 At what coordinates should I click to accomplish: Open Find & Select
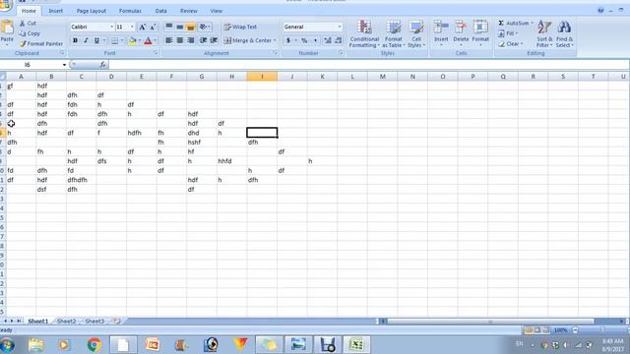[564, 33]
